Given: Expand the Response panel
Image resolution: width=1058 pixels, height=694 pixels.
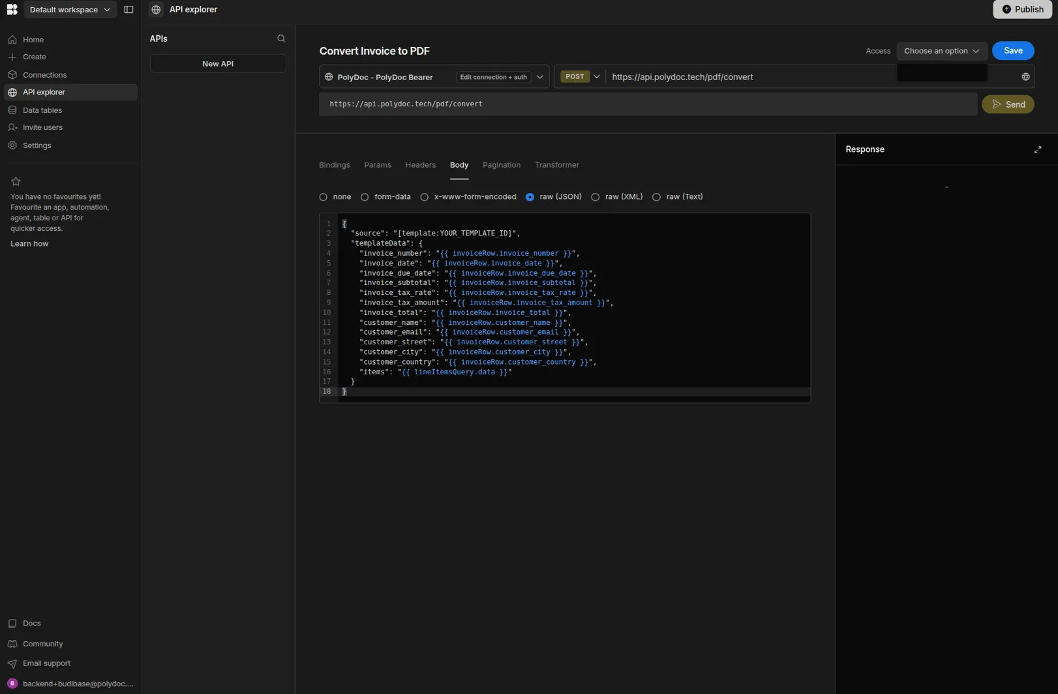Looking at the screenshot, I should [x=1038, y=149].
